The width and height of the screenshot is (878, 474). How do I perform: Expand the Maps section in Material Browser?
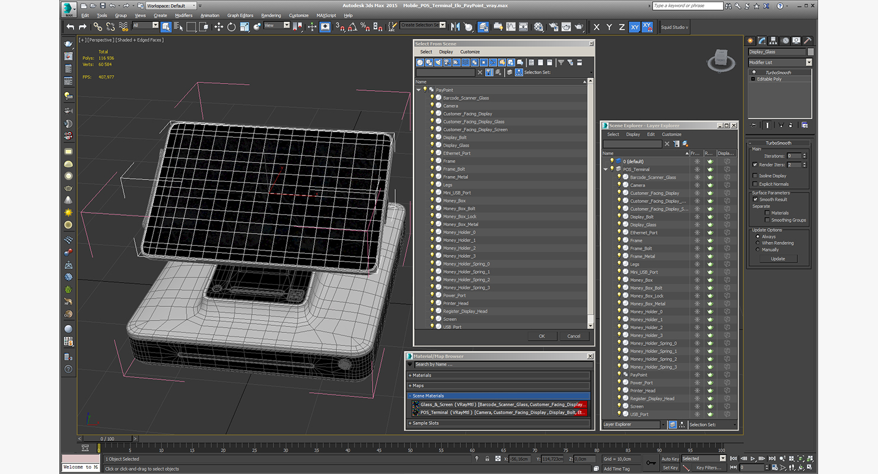click(x=499, y=386)
